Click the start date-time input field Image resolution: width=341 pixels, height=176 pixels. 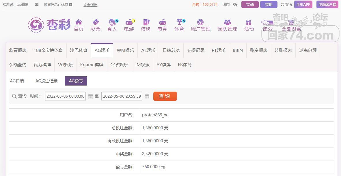tap(65, 96)
